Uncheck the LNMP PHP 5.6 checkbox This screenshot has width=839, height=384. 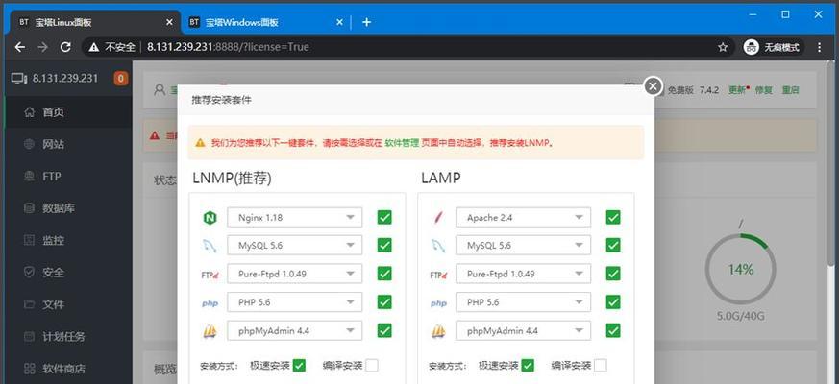pos(384,301)
